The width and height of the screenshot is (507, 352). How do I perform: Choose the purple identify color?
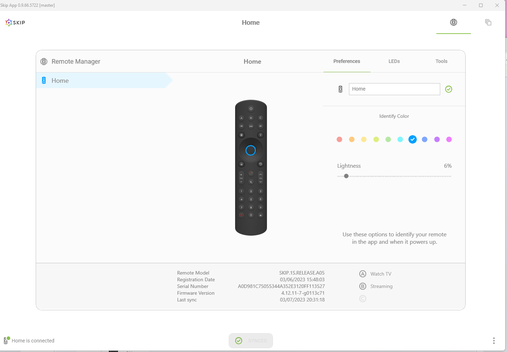[437, 139]
